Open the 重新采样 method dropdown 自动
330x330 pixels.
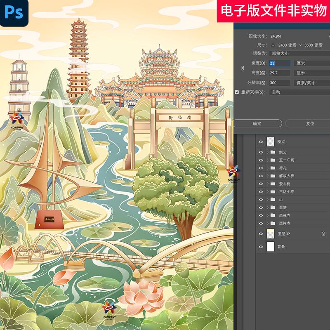[300, 92]
